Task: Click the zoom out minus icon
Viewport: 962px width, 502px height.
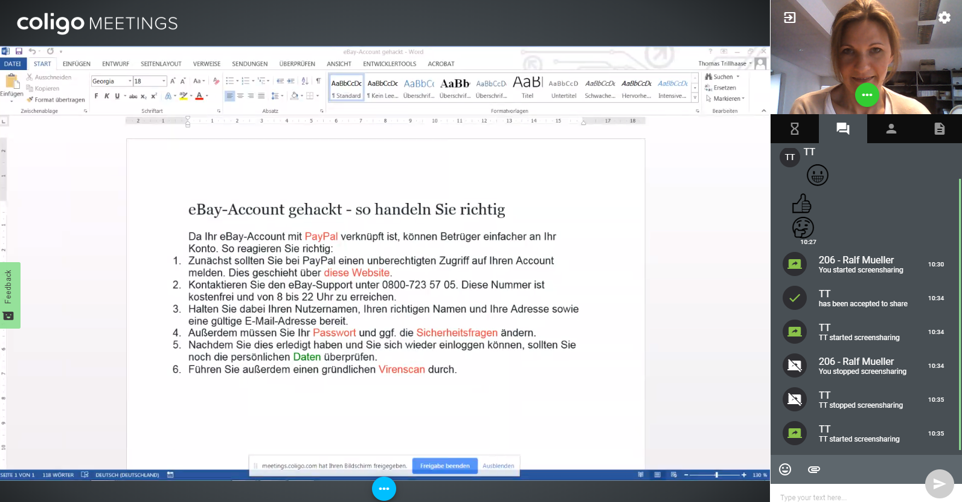Action: pyautogui.click(x=686, y=475)
